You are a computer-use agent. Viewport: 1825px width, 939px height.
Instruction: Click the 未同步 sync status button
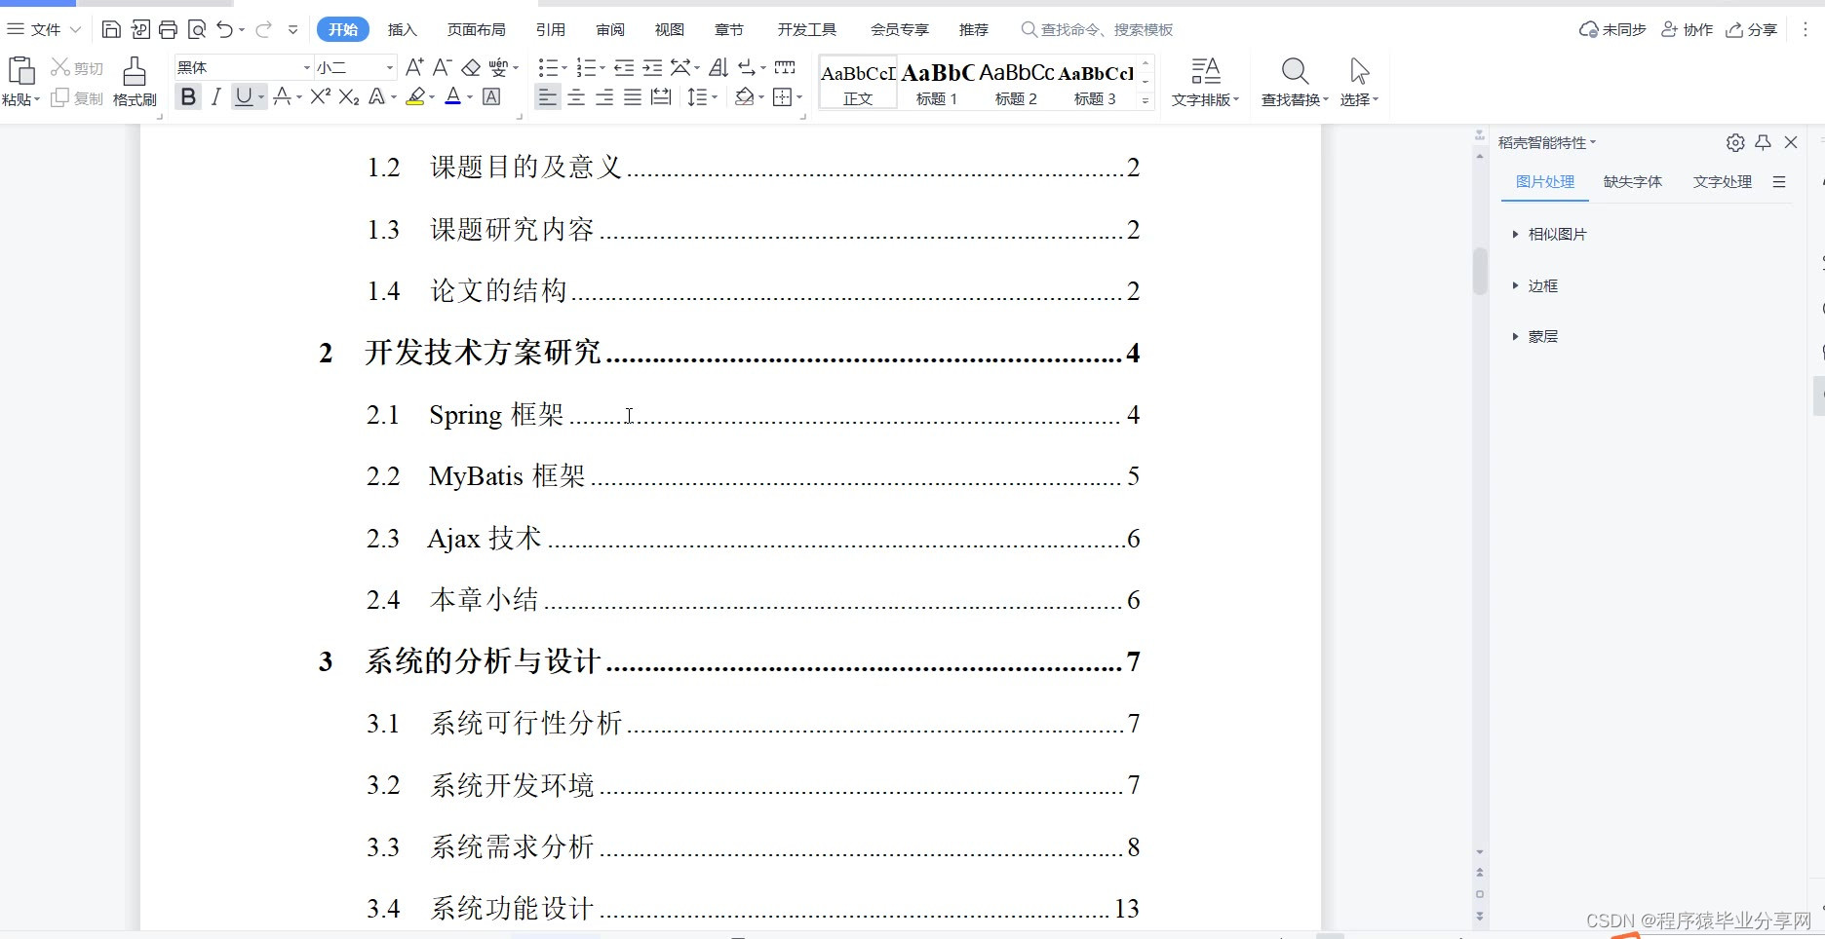[x=1612, y=30]
